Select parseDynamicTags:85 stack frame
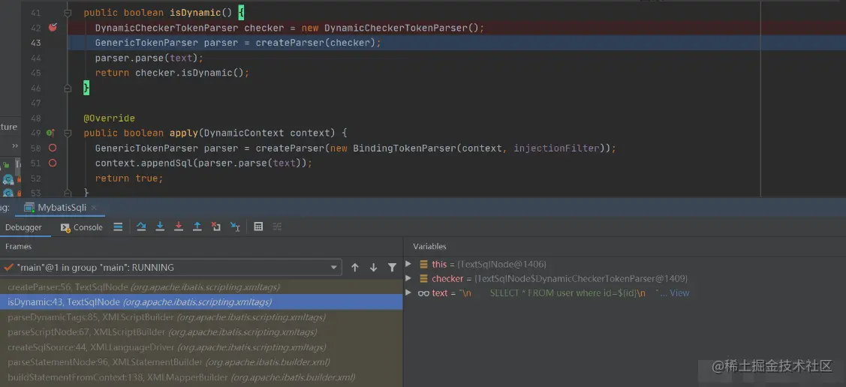 [201, 317]
